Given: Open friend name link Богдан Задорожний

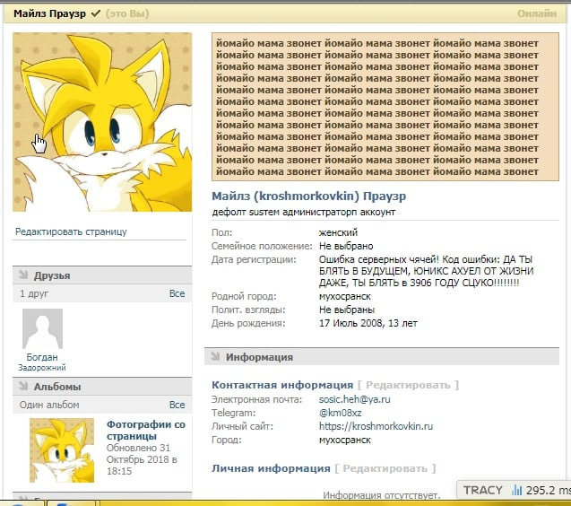Looking at the screenshot, I should pos(42,362).
